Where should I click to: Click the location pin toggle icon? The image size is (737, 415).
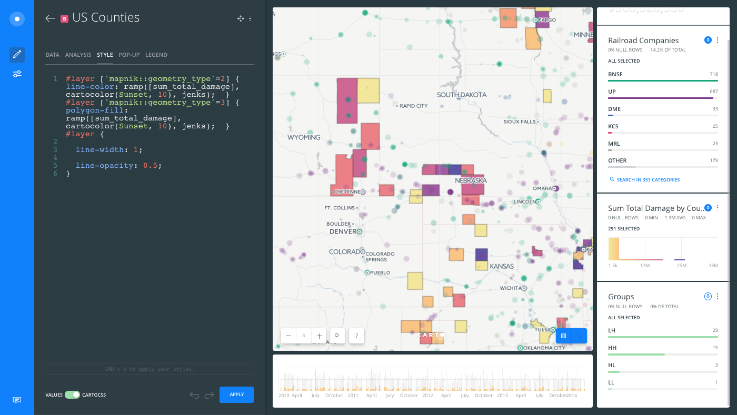point(579,336)
